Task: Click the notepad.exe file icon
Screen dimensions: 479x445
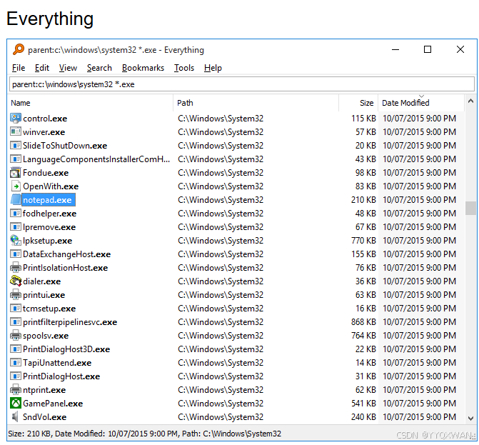Action: (x=16, y=199)
